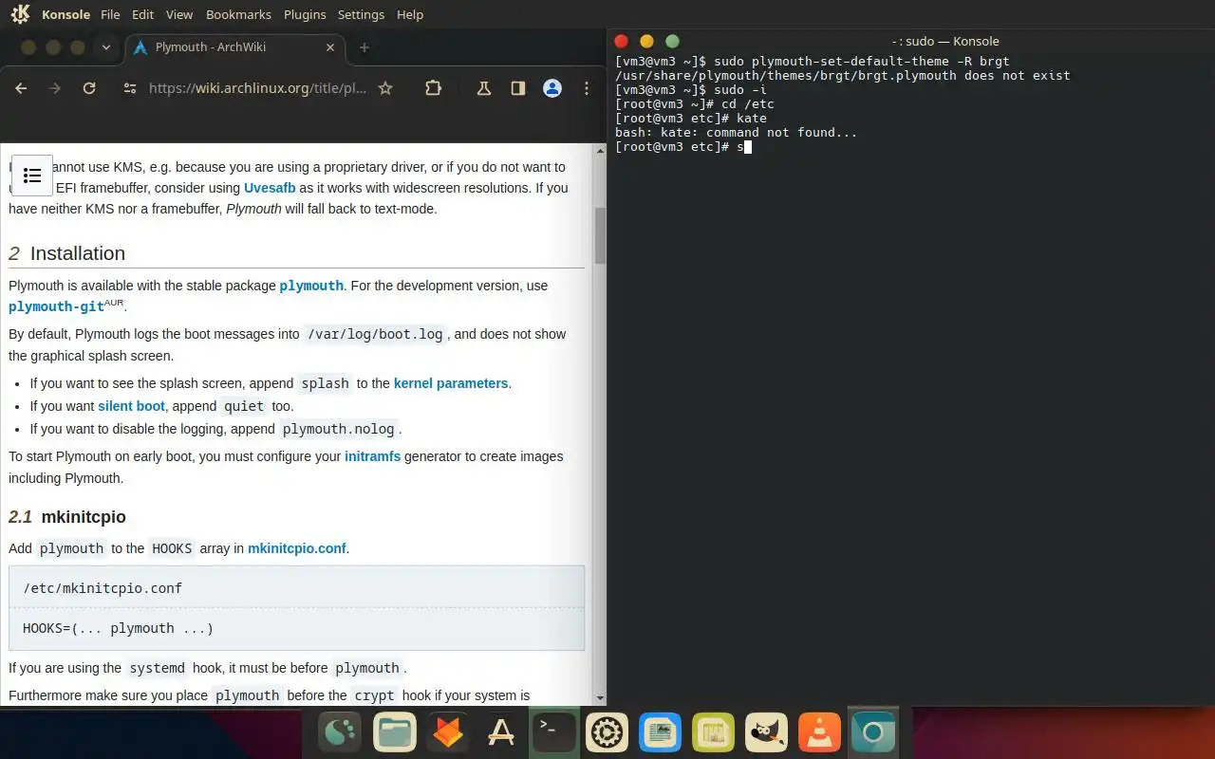Screen dimensions: 1215x759
Task: Open the Plugins menu
Action: click(x=305, y=14)
